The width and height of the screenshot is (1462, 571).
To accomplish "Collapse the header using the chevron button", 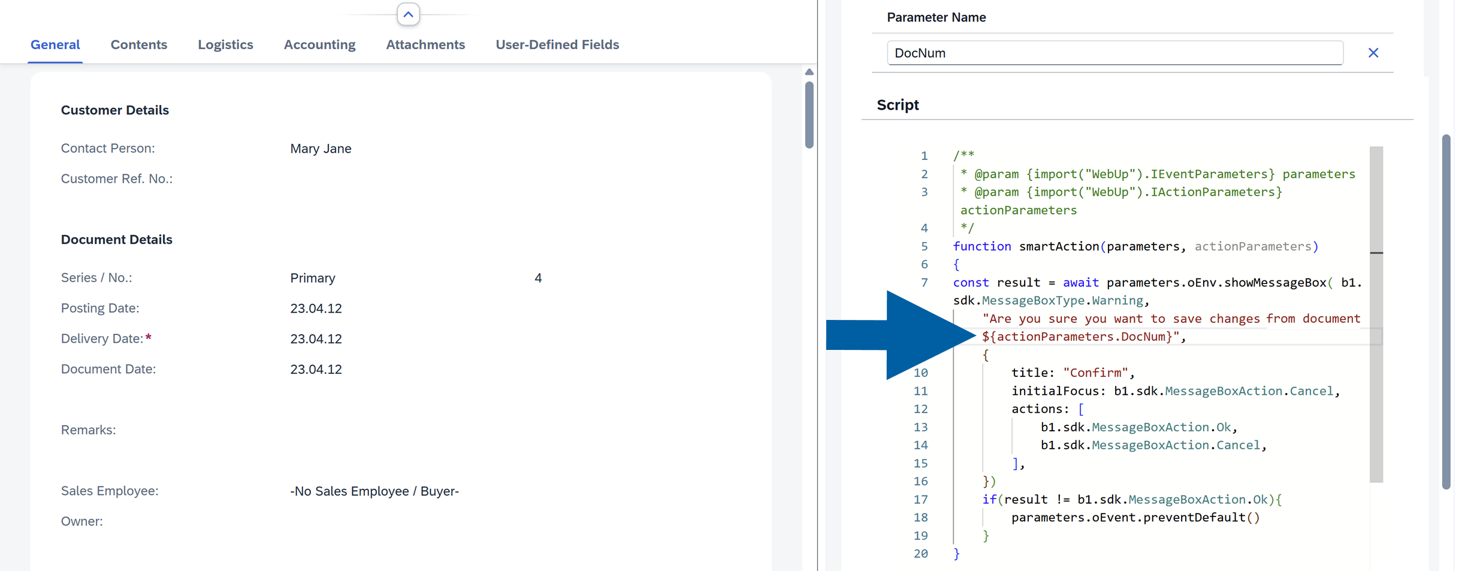I will [408, 14].
